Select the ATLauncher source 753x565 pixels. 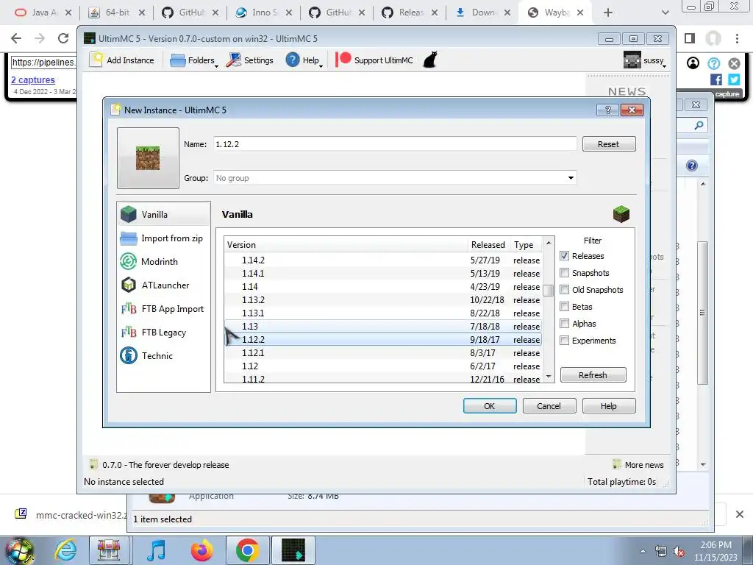coord(163,285)
